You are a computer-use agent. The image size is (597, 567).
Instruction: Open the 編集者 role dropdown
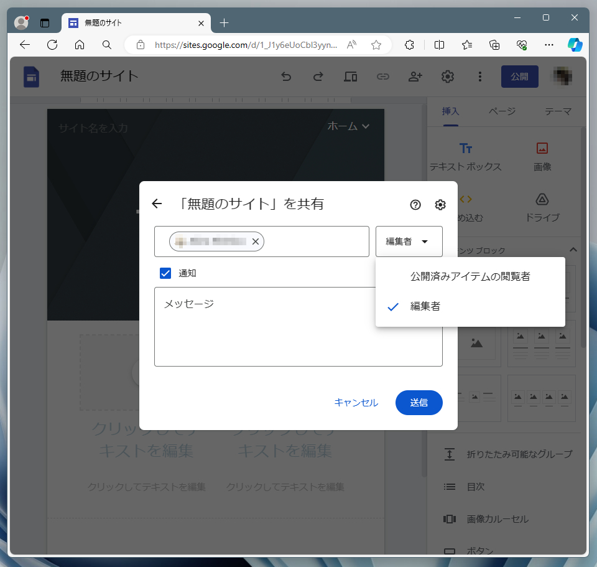click(x=409, y=241)
